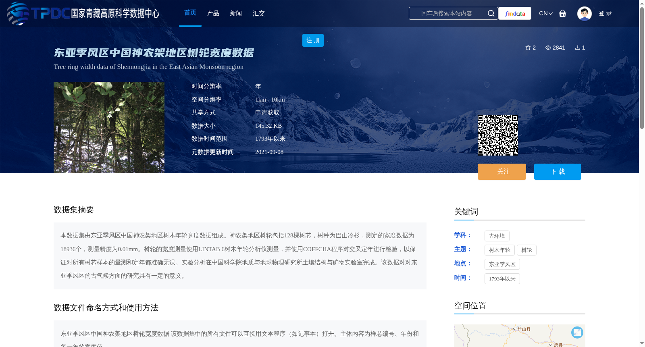Click the 1793年以来 time tag
Viewport: 645px width, 347px height.
502,278
